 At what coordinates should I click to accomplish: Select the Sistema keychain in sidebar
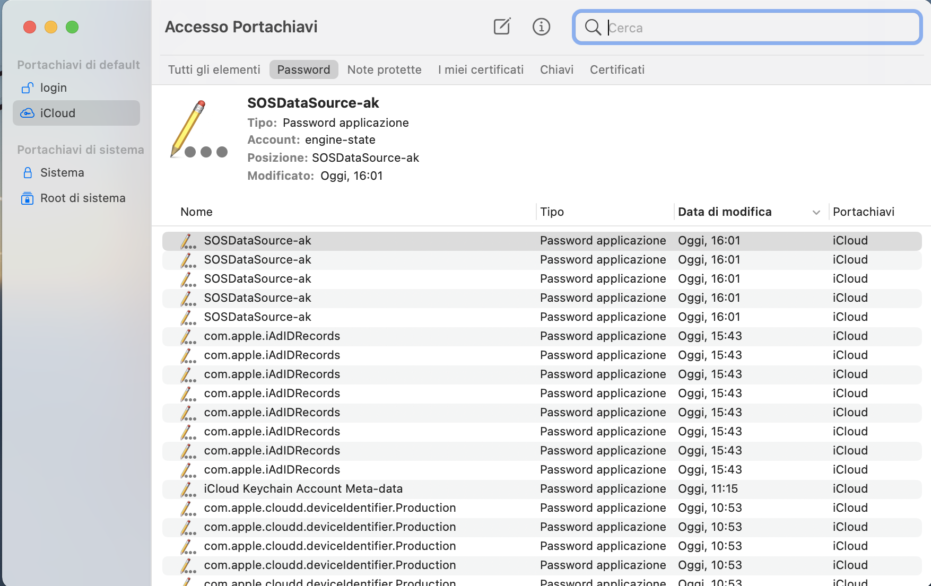[76, 172]
